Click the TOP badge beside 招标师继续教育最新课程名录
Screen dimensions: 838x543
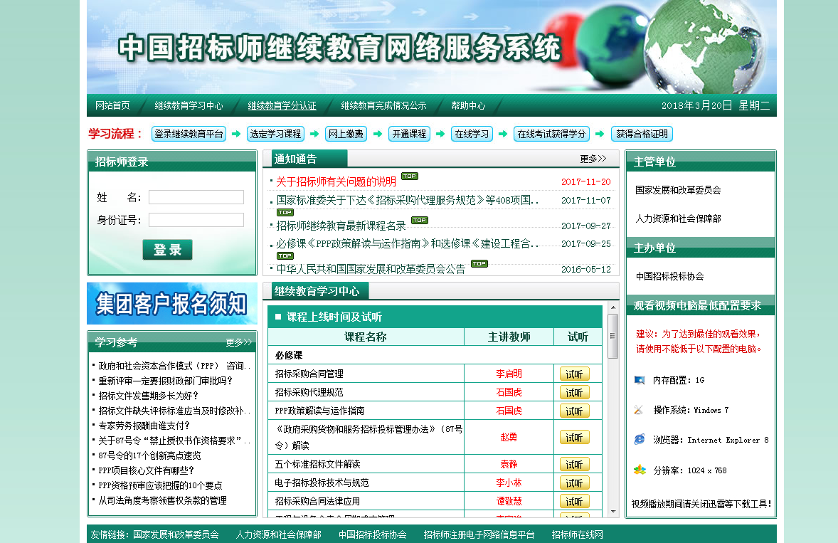pos(419,221)
